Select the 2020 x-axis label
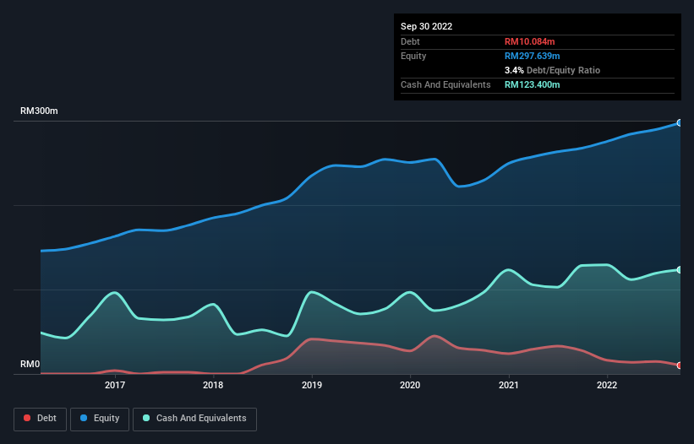The width and height of the screenshot is (694, 444). point(410,386)
